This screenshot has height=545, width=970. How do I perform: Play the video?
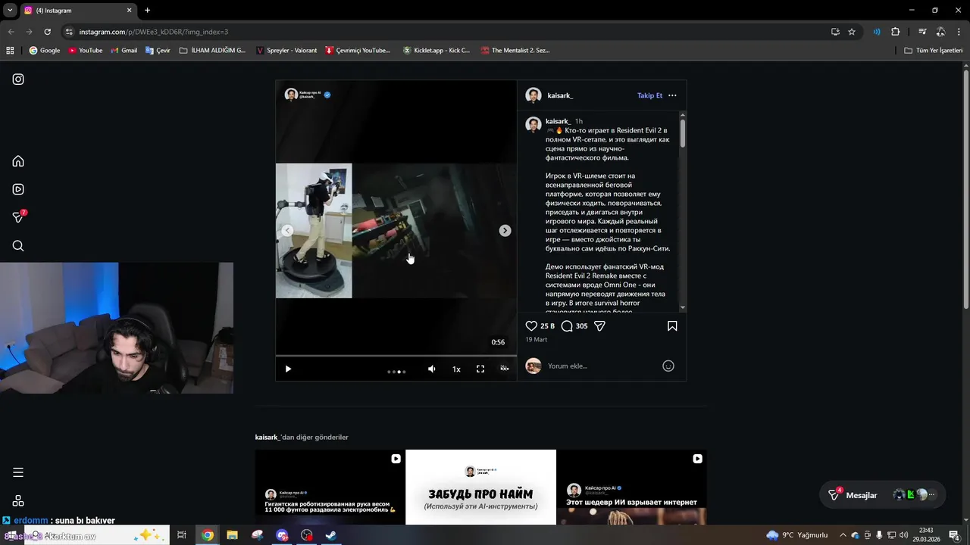point(288,369)
